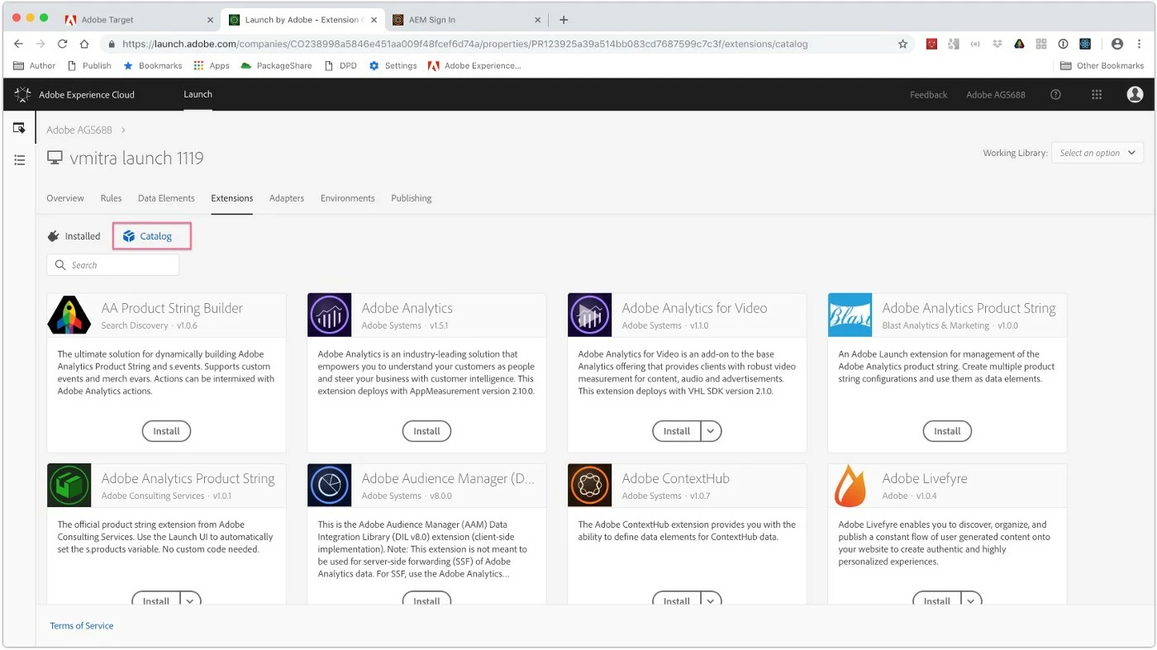Open the PackageShare bookmark
1157x650 pixels.
pos(276,65)
